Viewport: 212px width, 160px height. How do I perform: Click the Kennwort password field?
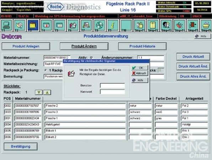pos(112,92)
